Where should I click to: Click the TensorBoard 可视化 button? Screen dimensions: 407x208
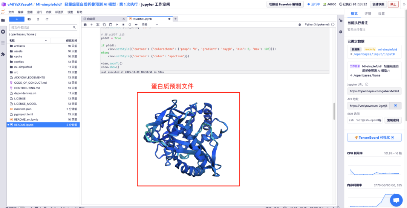[x=374, y=138]
